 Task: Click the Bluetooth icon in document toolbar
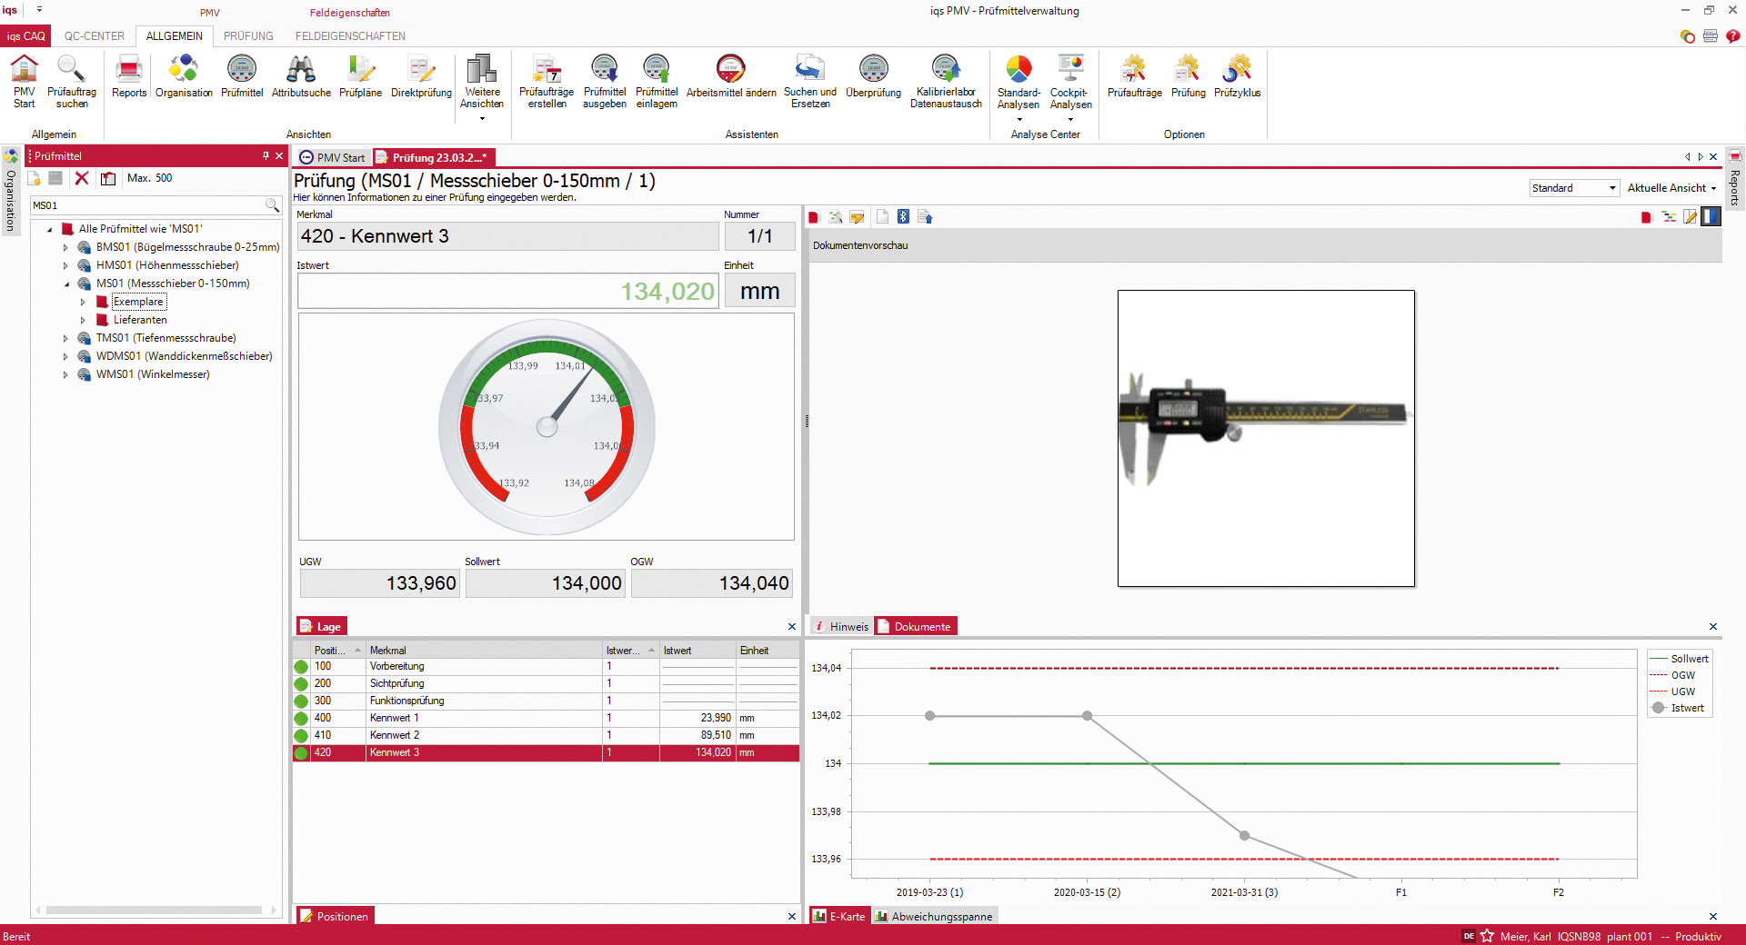(x=903, y=216)
